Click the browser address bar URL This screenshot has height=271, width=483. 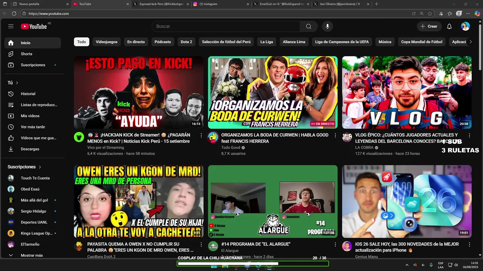point(49,14)
